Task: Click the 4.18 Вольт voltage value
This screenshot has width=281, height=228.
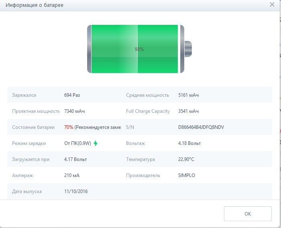Action: pyautogui.click(x=189, y=143)
